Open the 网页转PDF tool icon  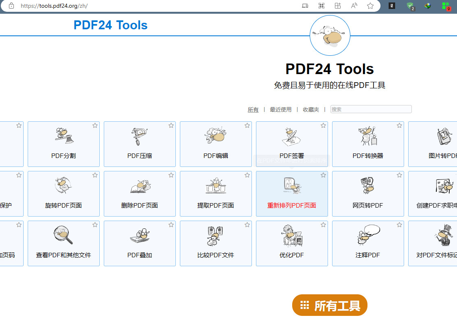[367, 186]
